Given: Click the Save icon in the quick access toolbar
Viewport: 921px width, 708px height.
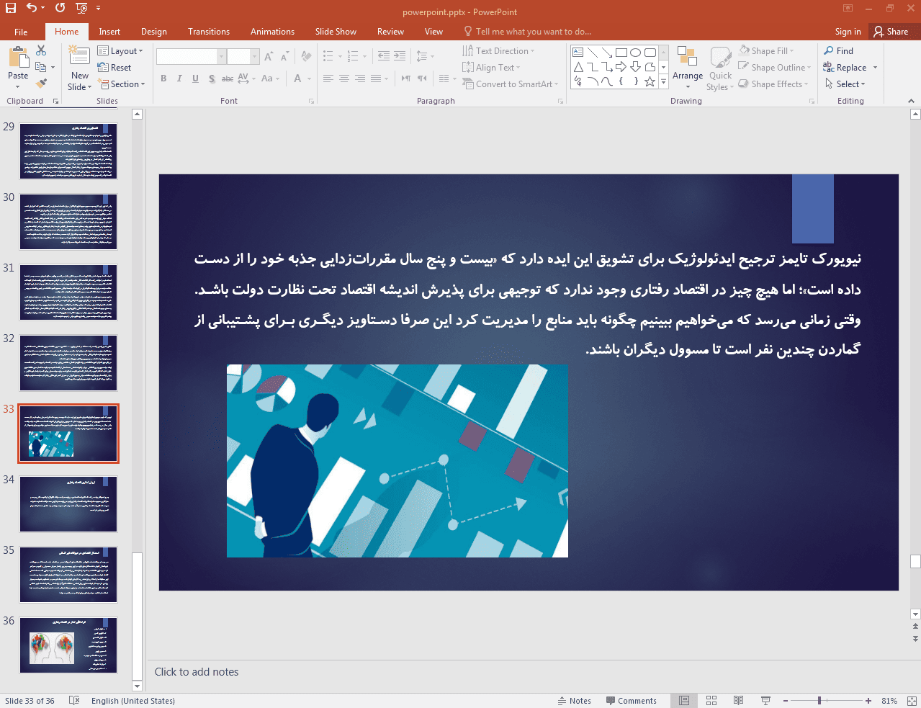Looking at the screenshot, I should pyautogui.click(x=10, y=8).
